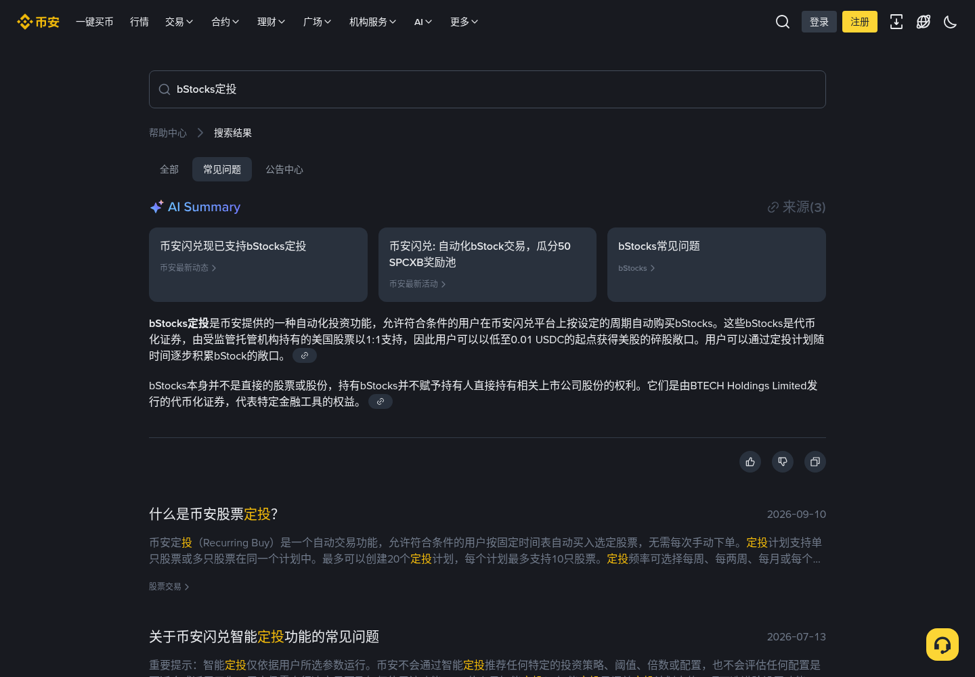Click the AI Summary sparkle icon
Image resolution: width=975 pixels, height=677 pixels.
(156, 206)
